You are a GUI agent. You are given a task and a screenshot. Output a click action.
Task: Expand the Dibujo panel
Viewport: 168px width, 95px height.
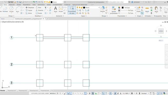coord(11,16)
